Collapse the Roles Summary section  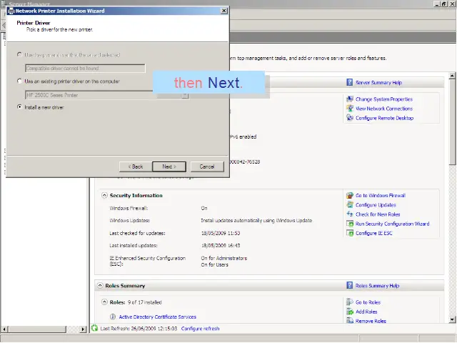point(100,286)
